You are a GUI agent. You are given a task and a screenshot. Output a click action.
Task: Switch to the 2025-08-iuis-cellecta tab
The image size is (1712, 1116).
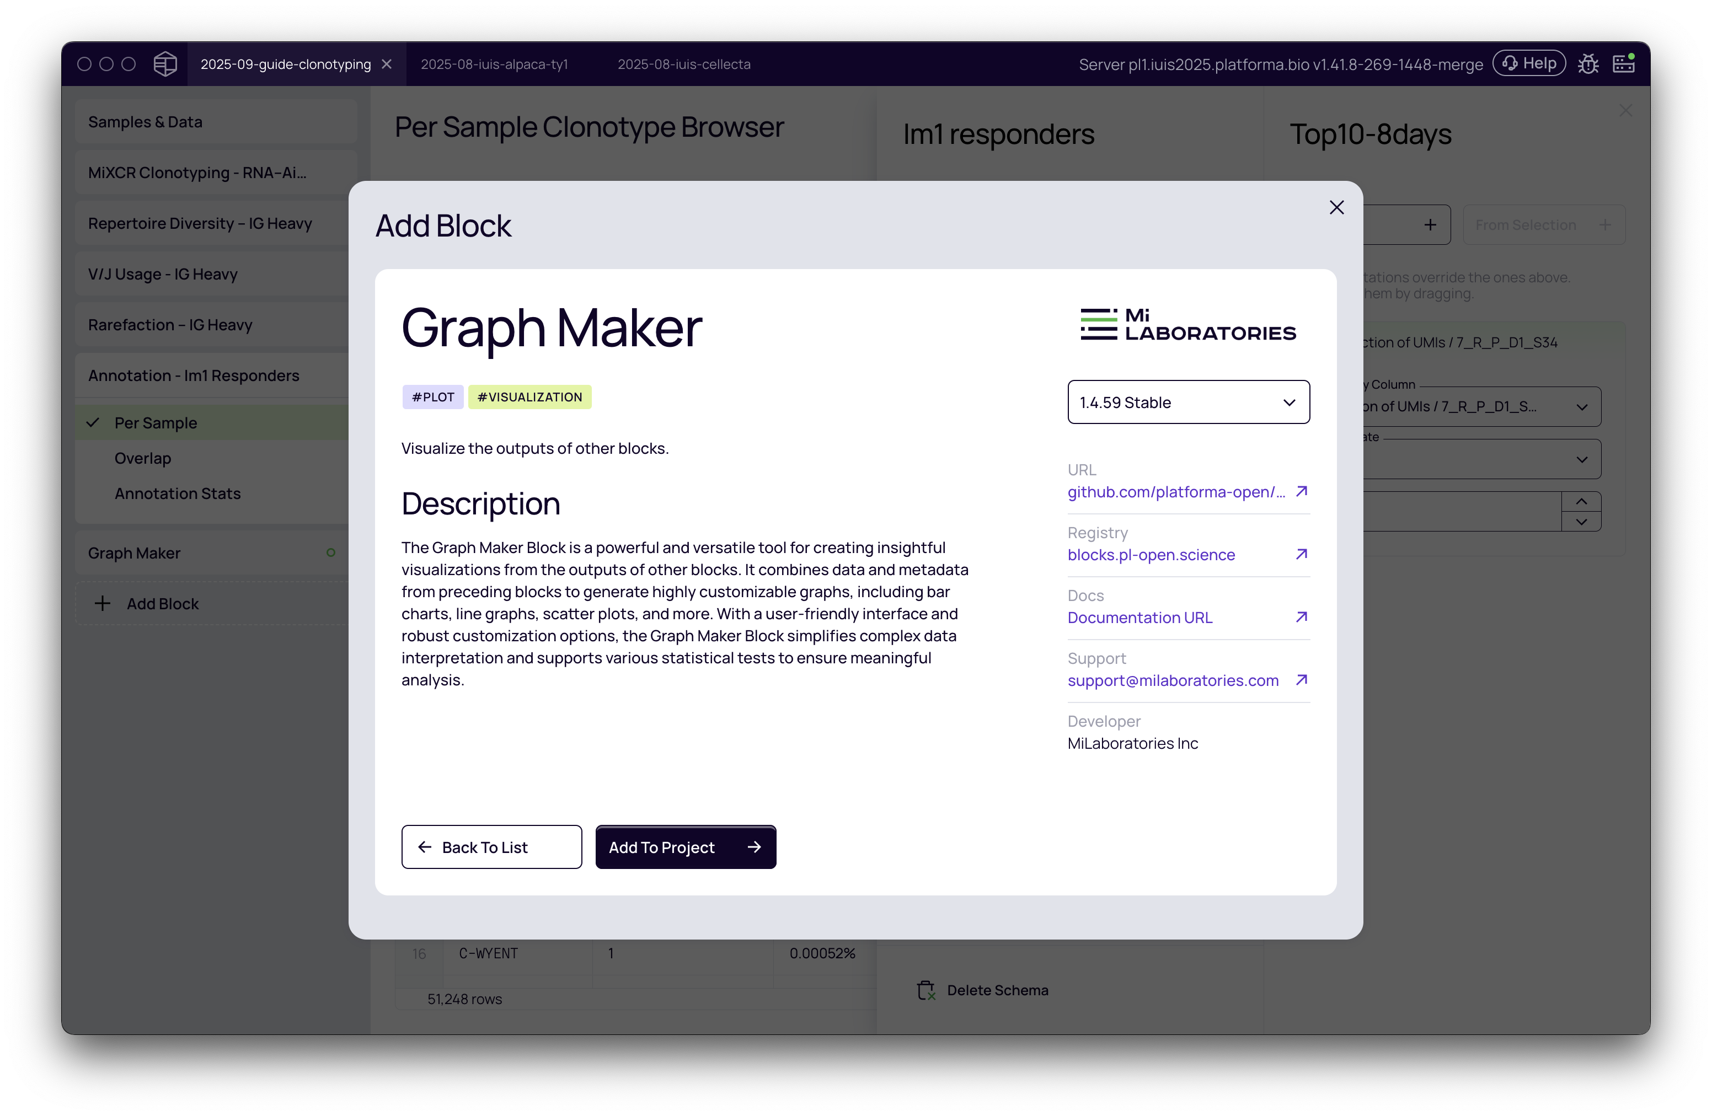coord(683,64)
